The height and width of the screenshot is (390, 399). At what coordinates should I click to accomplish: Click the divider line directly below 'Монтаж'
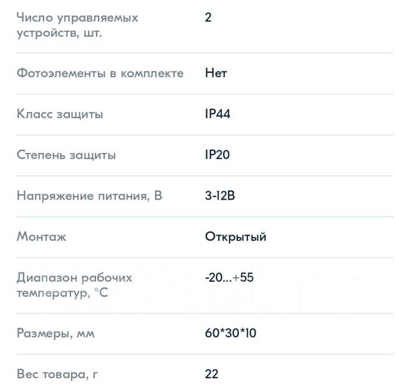199,258
